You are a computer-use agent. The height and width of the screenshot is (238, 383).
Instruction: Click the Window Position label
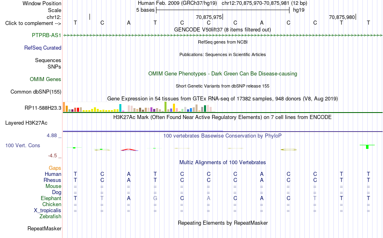(x=42, y=3)
